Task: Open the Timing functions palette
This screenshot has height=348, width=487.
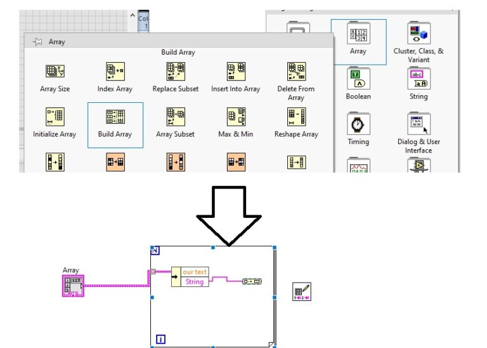Action: pyautogui.click(x=358, y=124)
